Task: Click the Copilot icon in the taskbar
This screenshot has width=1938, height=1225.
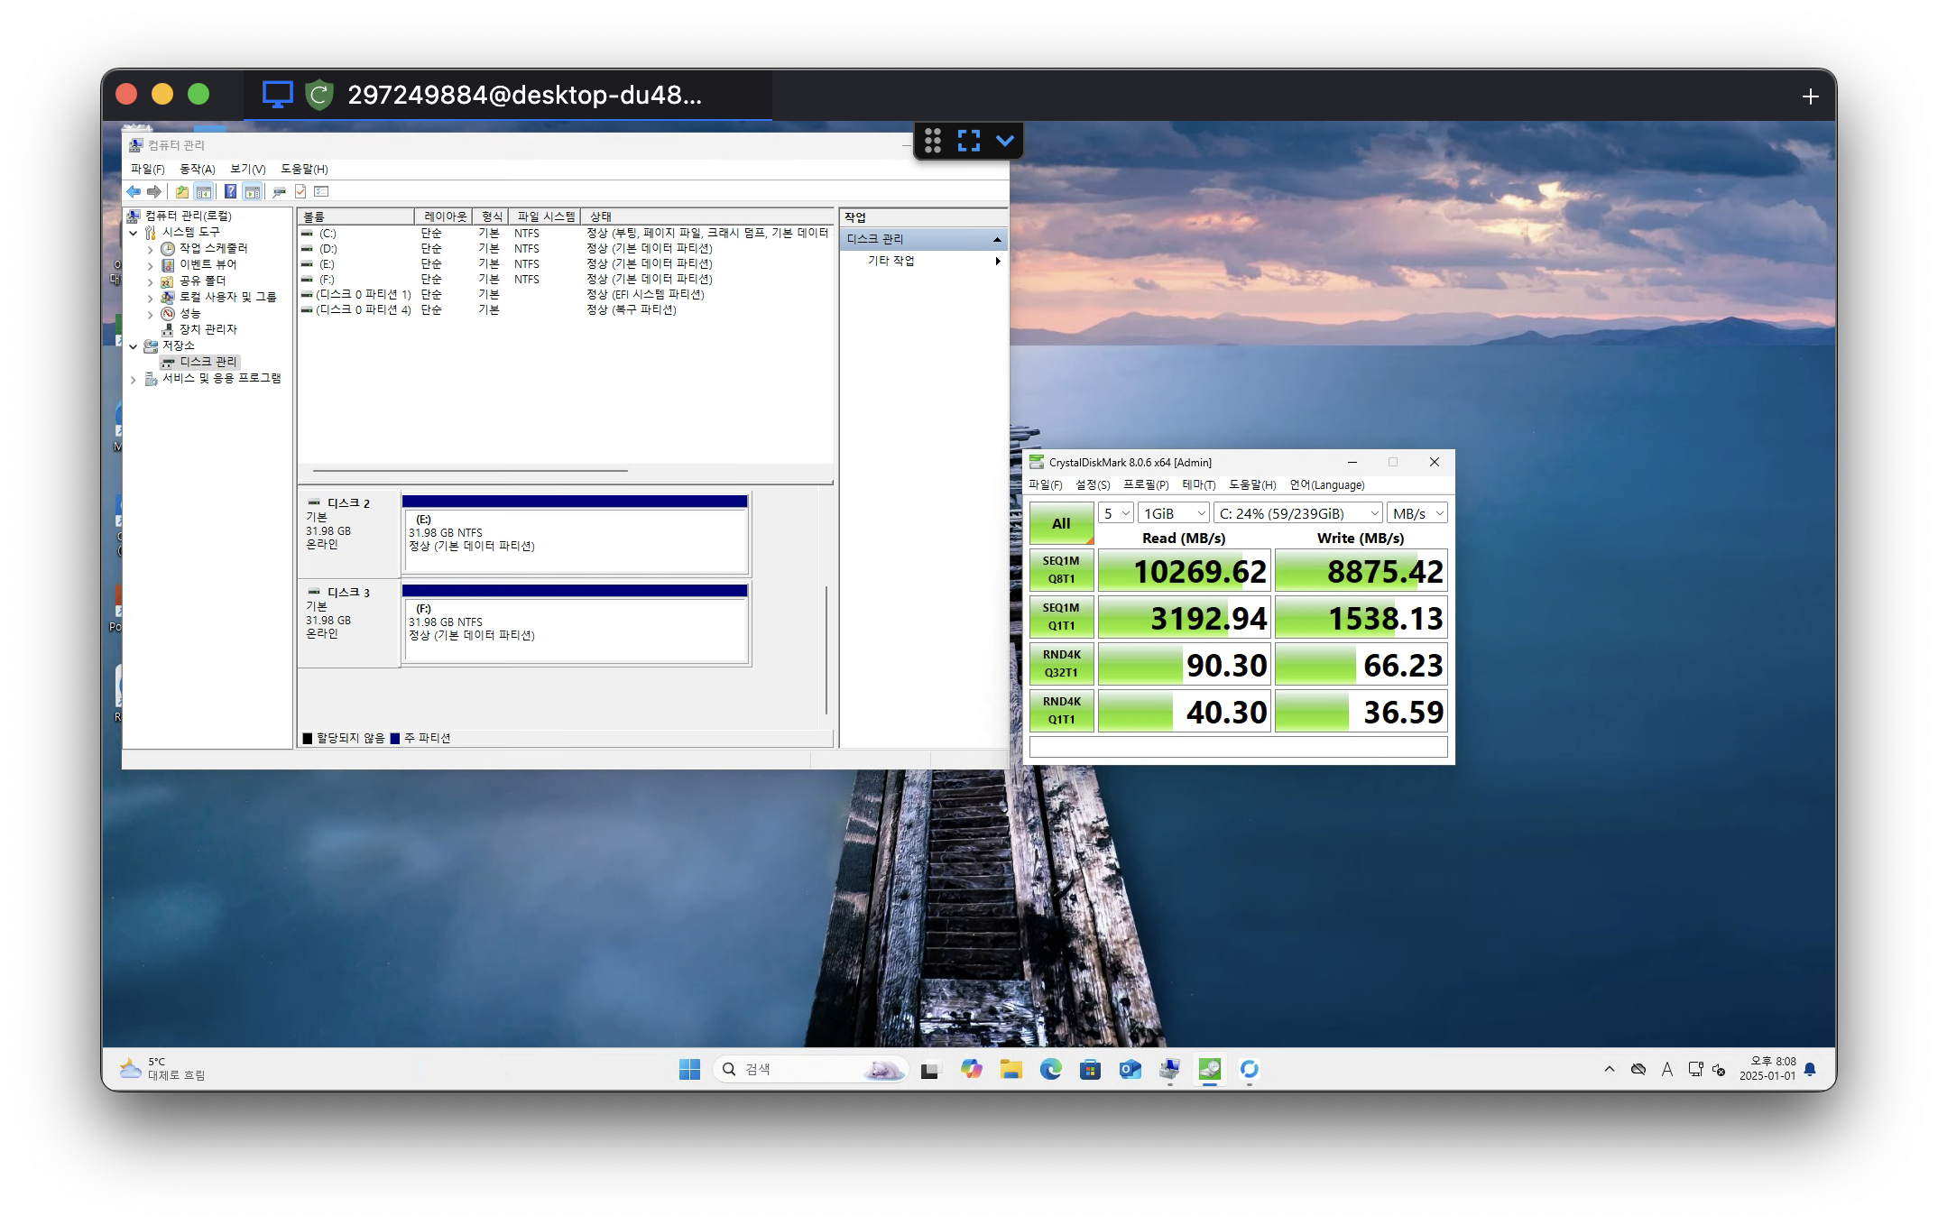Action: [x=971, y=1069]
